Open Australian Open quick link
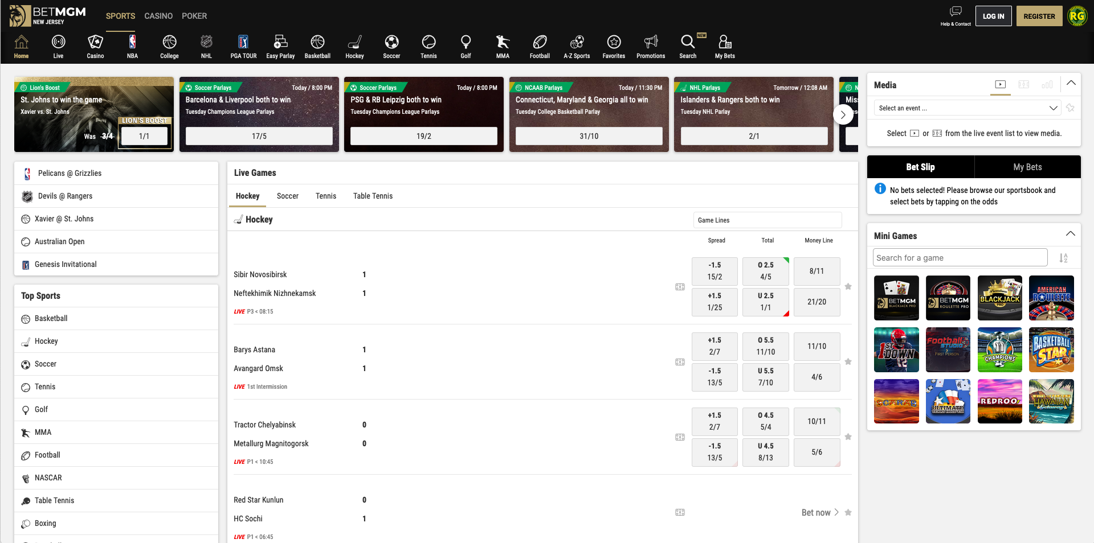Screen dimensions: 1094x543 [x=116, y=241]
